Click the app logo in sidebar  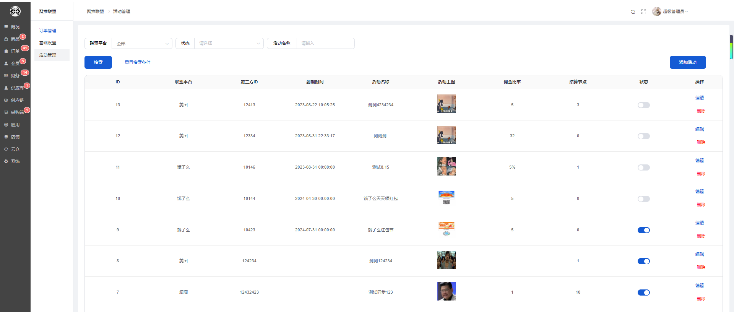pyautogui.click(x=15, y=11)
